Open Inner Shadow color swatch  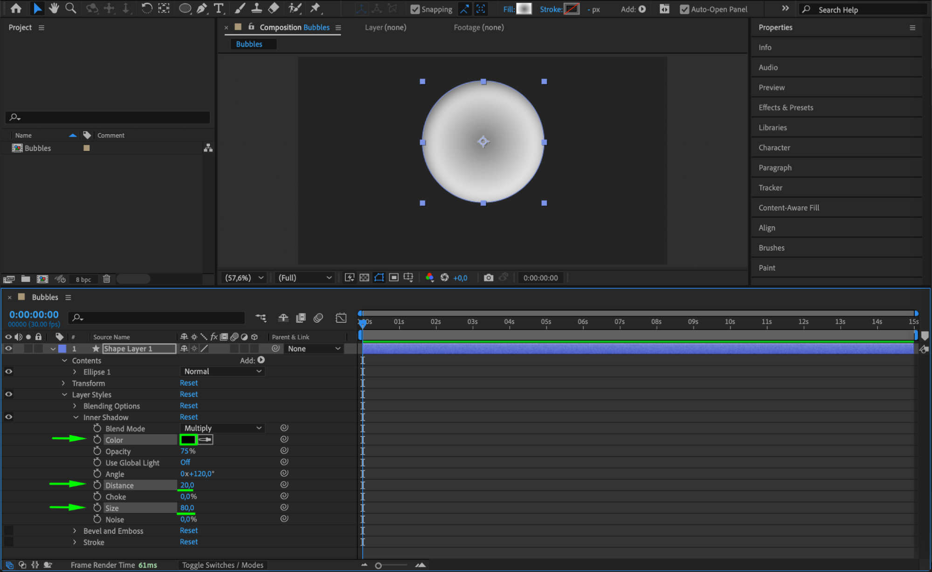pos(188,439)
